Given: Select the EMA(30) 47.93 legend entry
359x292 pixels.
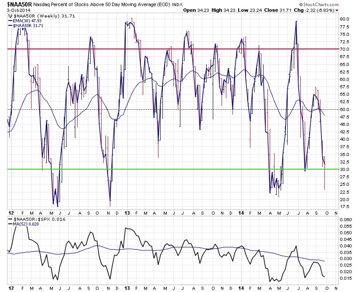Looking at the screenshot, I should (x=25, y=21).
